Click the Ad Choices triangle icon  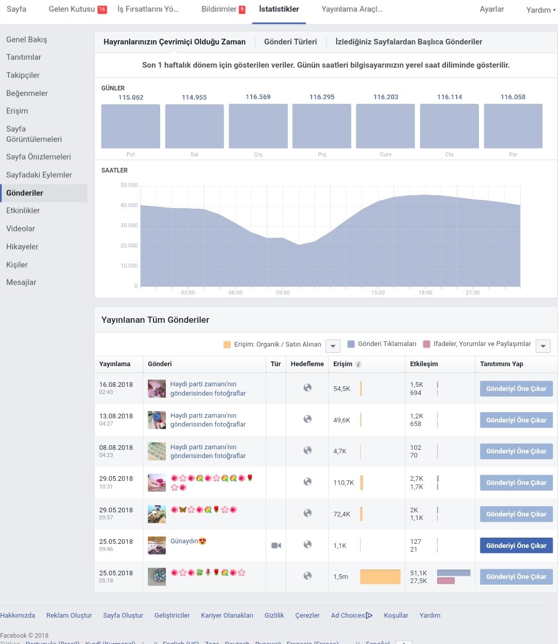[x=369, y=616]
